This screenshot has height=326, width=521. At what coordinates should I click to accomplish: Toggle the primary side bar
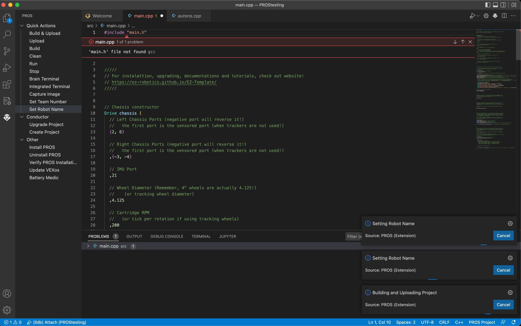coord(488,5)
